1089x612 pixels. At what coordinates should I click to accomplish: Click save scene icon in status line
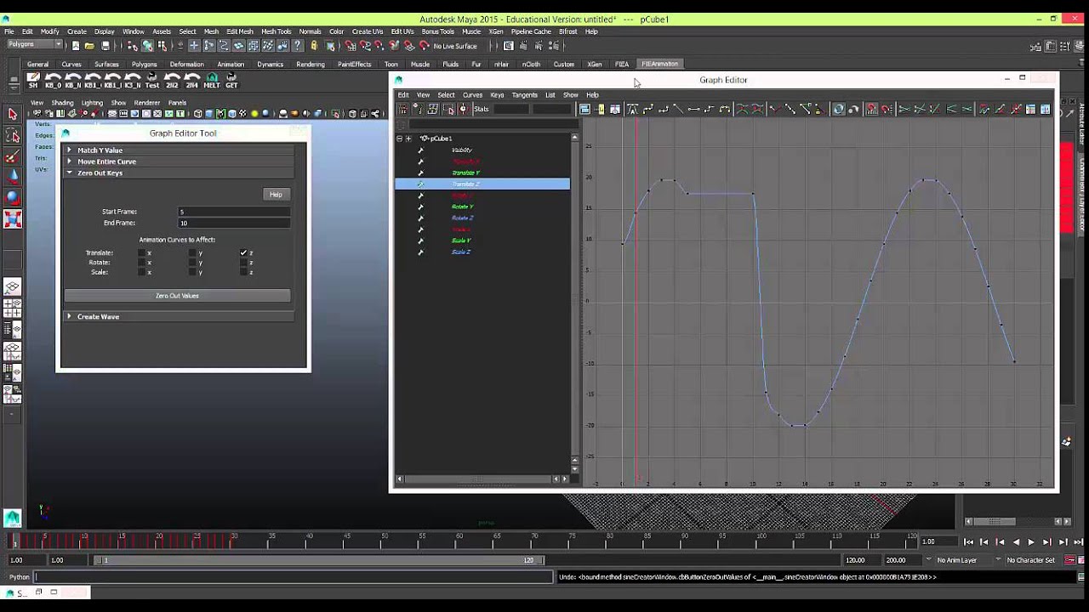(x=105, y=46)
